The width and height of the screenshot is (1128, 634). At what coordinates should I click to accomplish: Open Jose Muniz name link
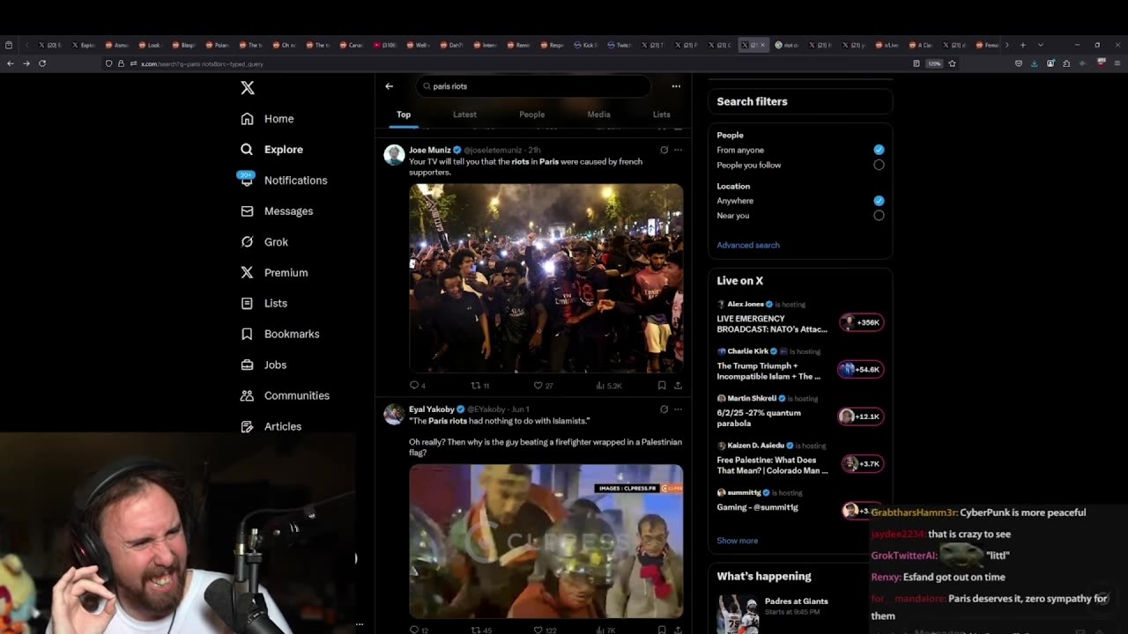point(429,150)
